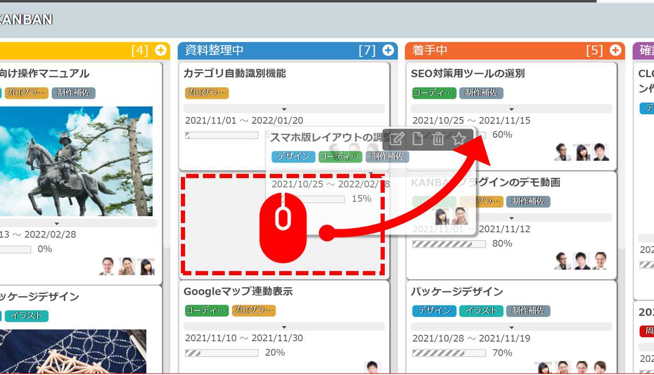Viewport: 654px width, 375px height.
Task: Click the second member avatar beside the 80% progress
Action: [582, 261]
